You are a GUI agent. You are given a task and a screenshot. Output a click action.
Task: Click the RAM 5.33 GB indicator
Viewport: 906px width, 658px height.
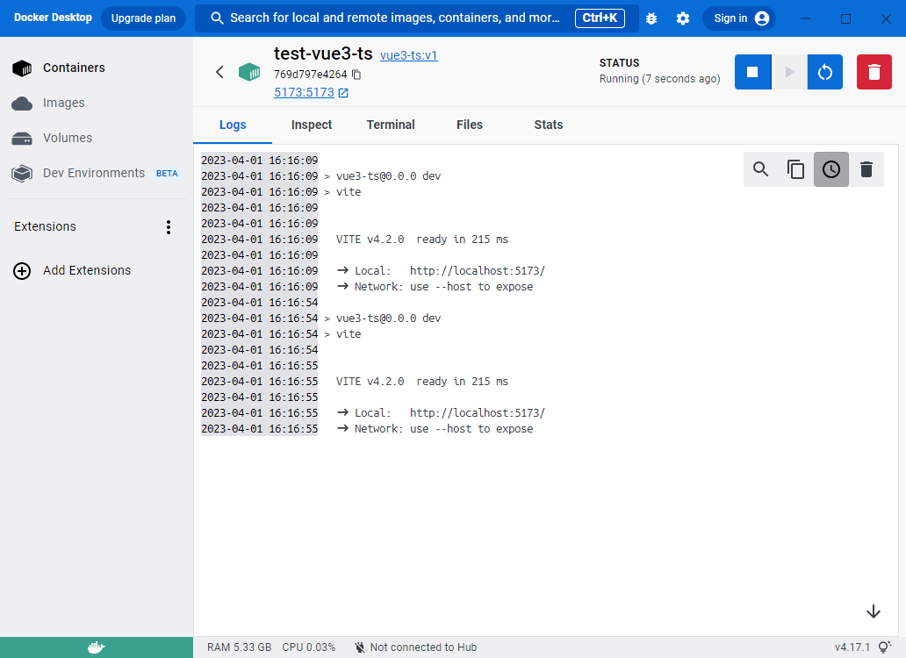click(239, 647)
